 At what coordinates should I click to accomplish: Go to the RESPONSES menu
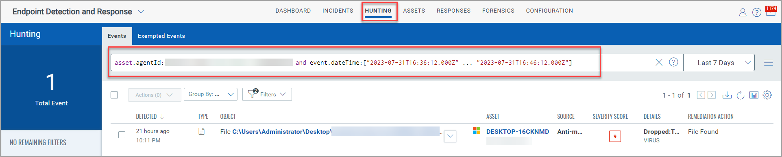pyautogui.click(x=453, y=11)
